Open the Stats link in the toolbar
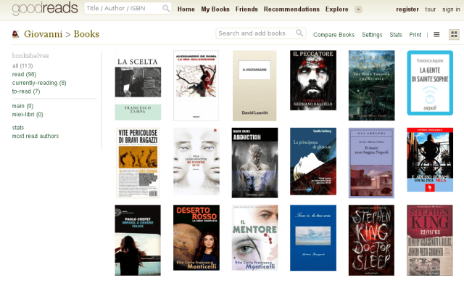Screen dimensions: 464x294 pyautogui.click(x=396, y=35)
